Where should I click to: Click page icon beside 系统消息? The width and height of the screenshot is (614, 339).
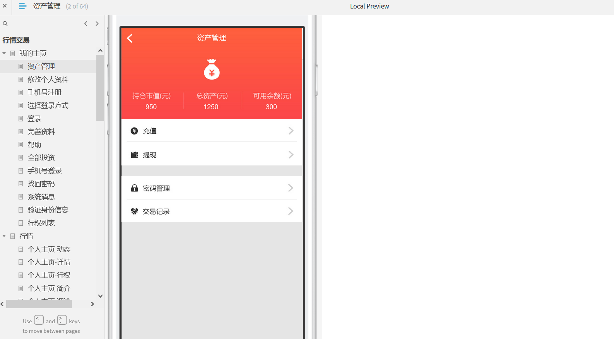coord(21,197)
